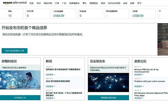Click the 打开订单 card showing 0
This screenshot has height=102, width=168.
pyautogui.click(x=38, y=14)
